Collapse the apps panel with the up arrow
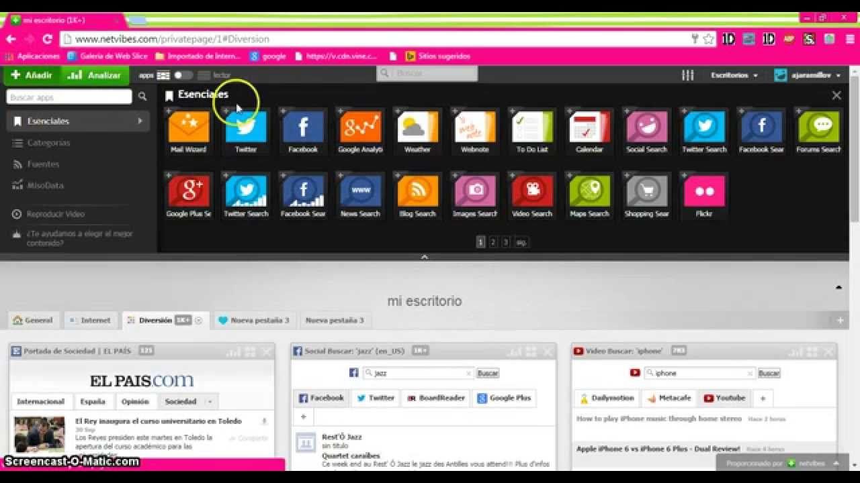860x483 pixels. click(425, 257)
